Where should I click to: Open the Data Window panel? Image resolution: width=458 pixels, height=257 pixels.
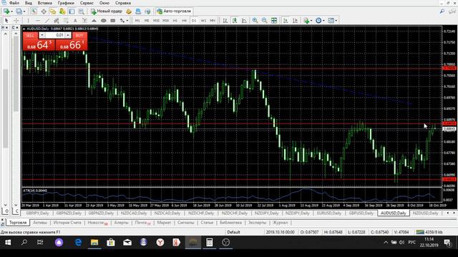[44, 11]
